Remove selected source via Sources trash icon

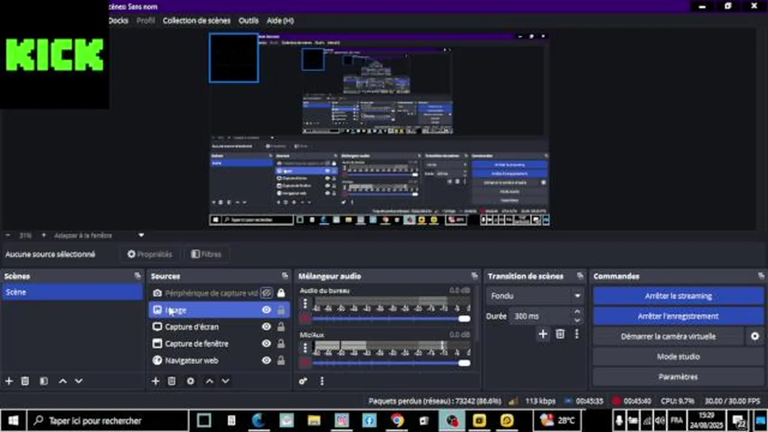pos(172,381)
